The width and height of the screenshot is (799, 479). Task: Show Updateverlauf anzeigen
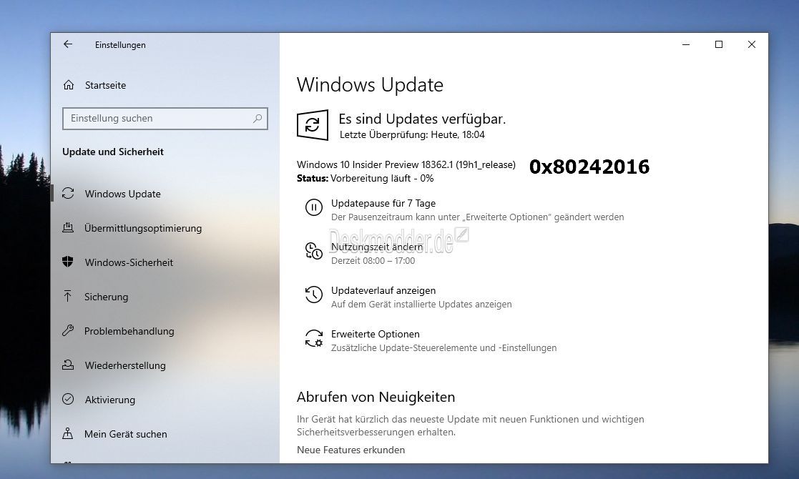383,291
